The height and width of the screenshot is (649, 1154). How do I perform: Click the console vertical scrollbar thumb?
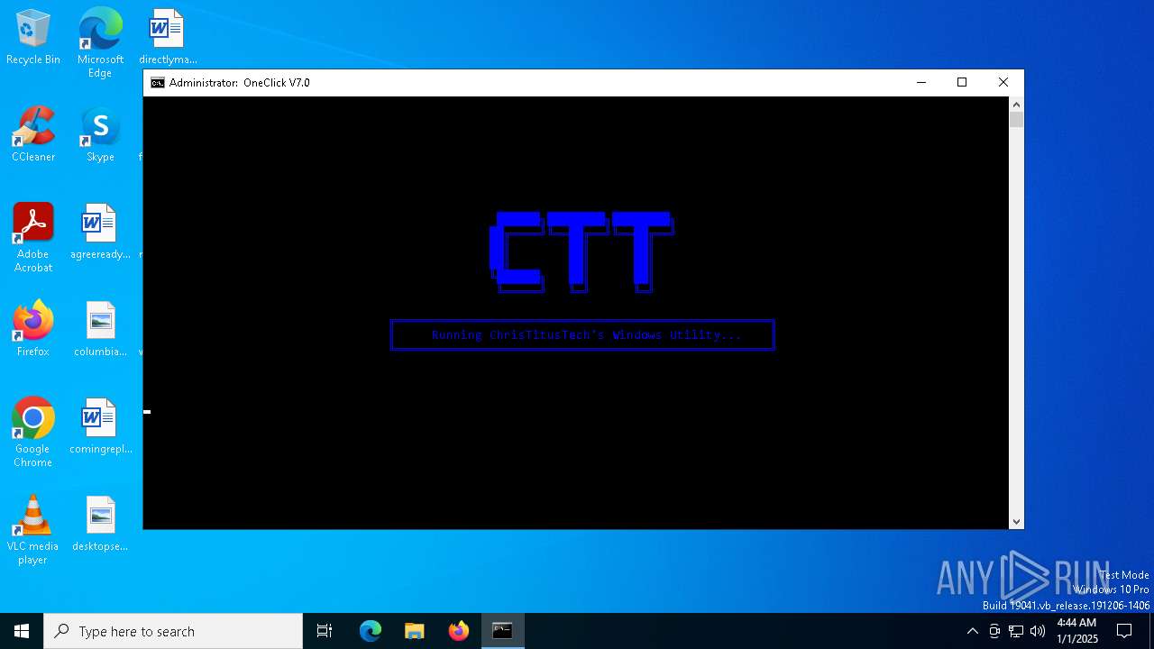[x=1017, y=120]
